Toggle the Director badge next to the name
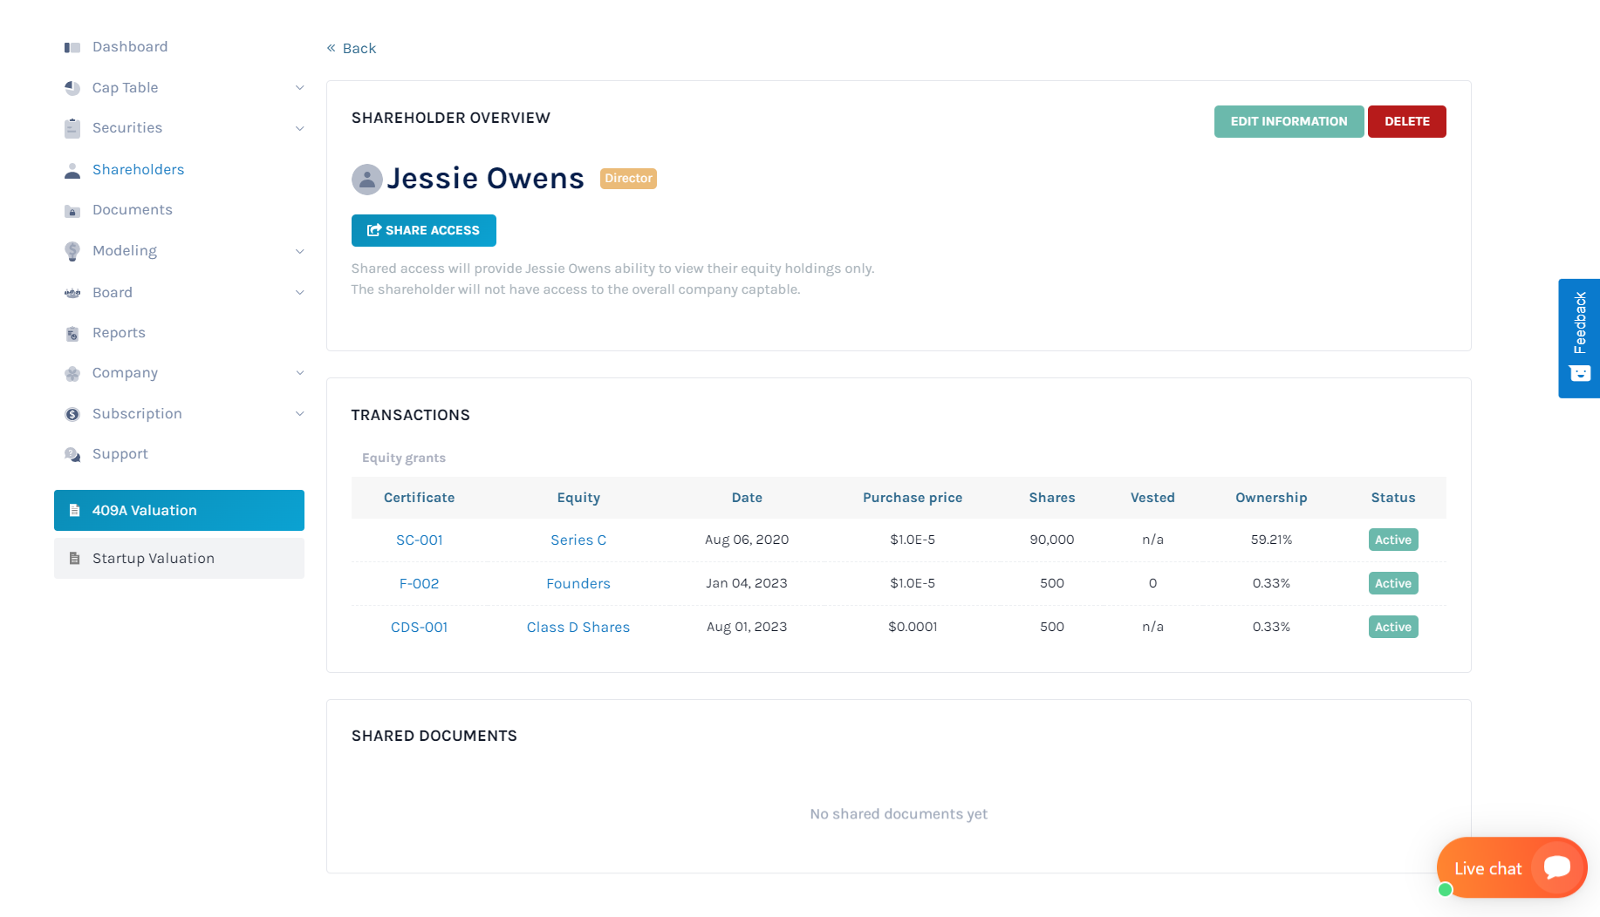 [x=627, y=178]
